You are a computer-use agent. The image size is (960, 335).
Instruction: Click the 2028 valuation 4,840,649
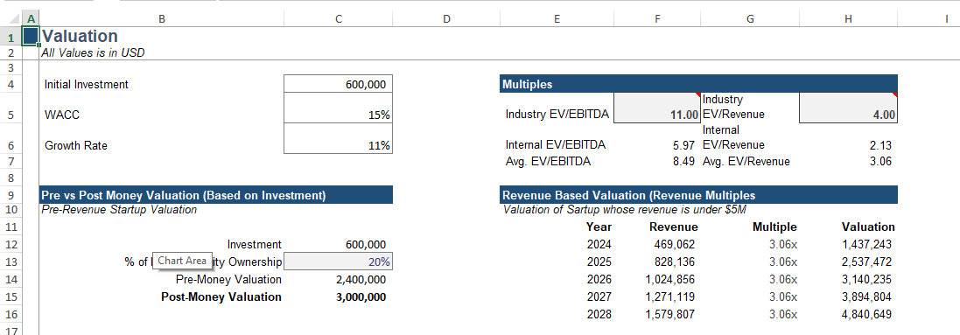[848, 315]
